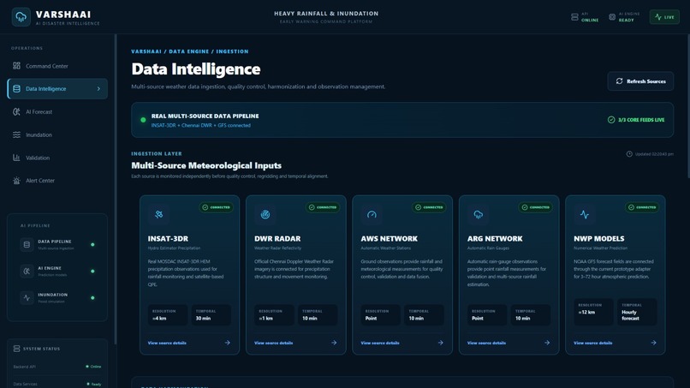Click the Connected badge on AWS Network card

[x=429, y=207]
